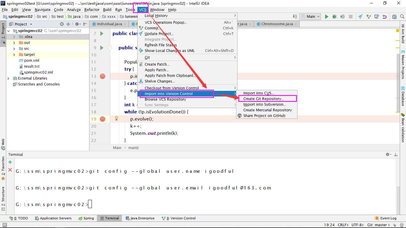Open the Terminal panel settings gear icon

(x=388, y=154)
